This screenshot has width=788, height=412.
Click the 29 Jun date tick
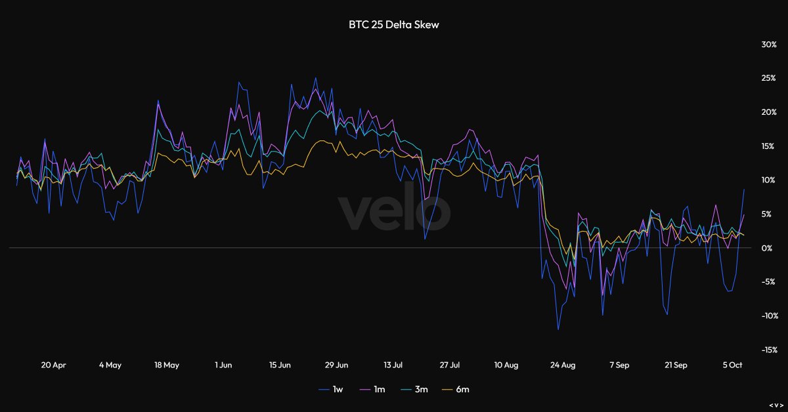[337, 365]
